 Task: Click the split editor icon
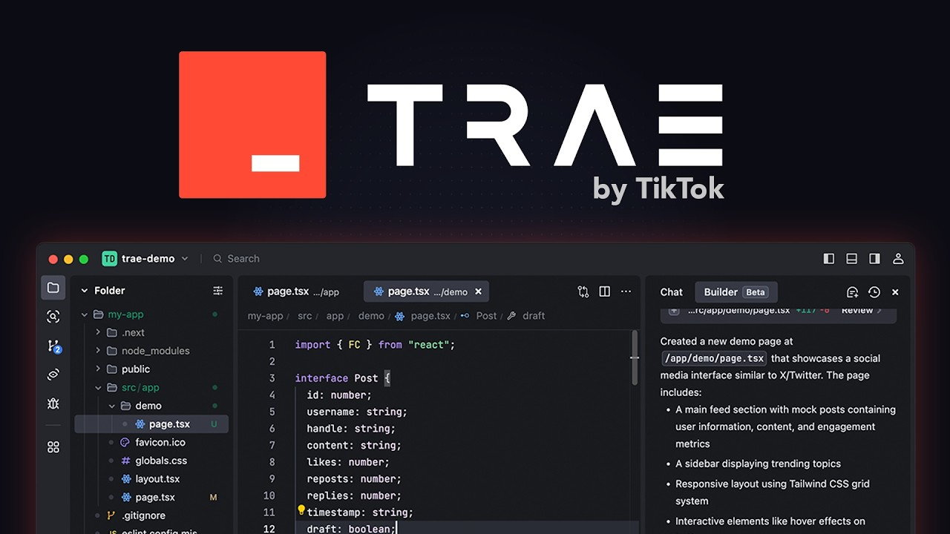[x=604, y=291]
